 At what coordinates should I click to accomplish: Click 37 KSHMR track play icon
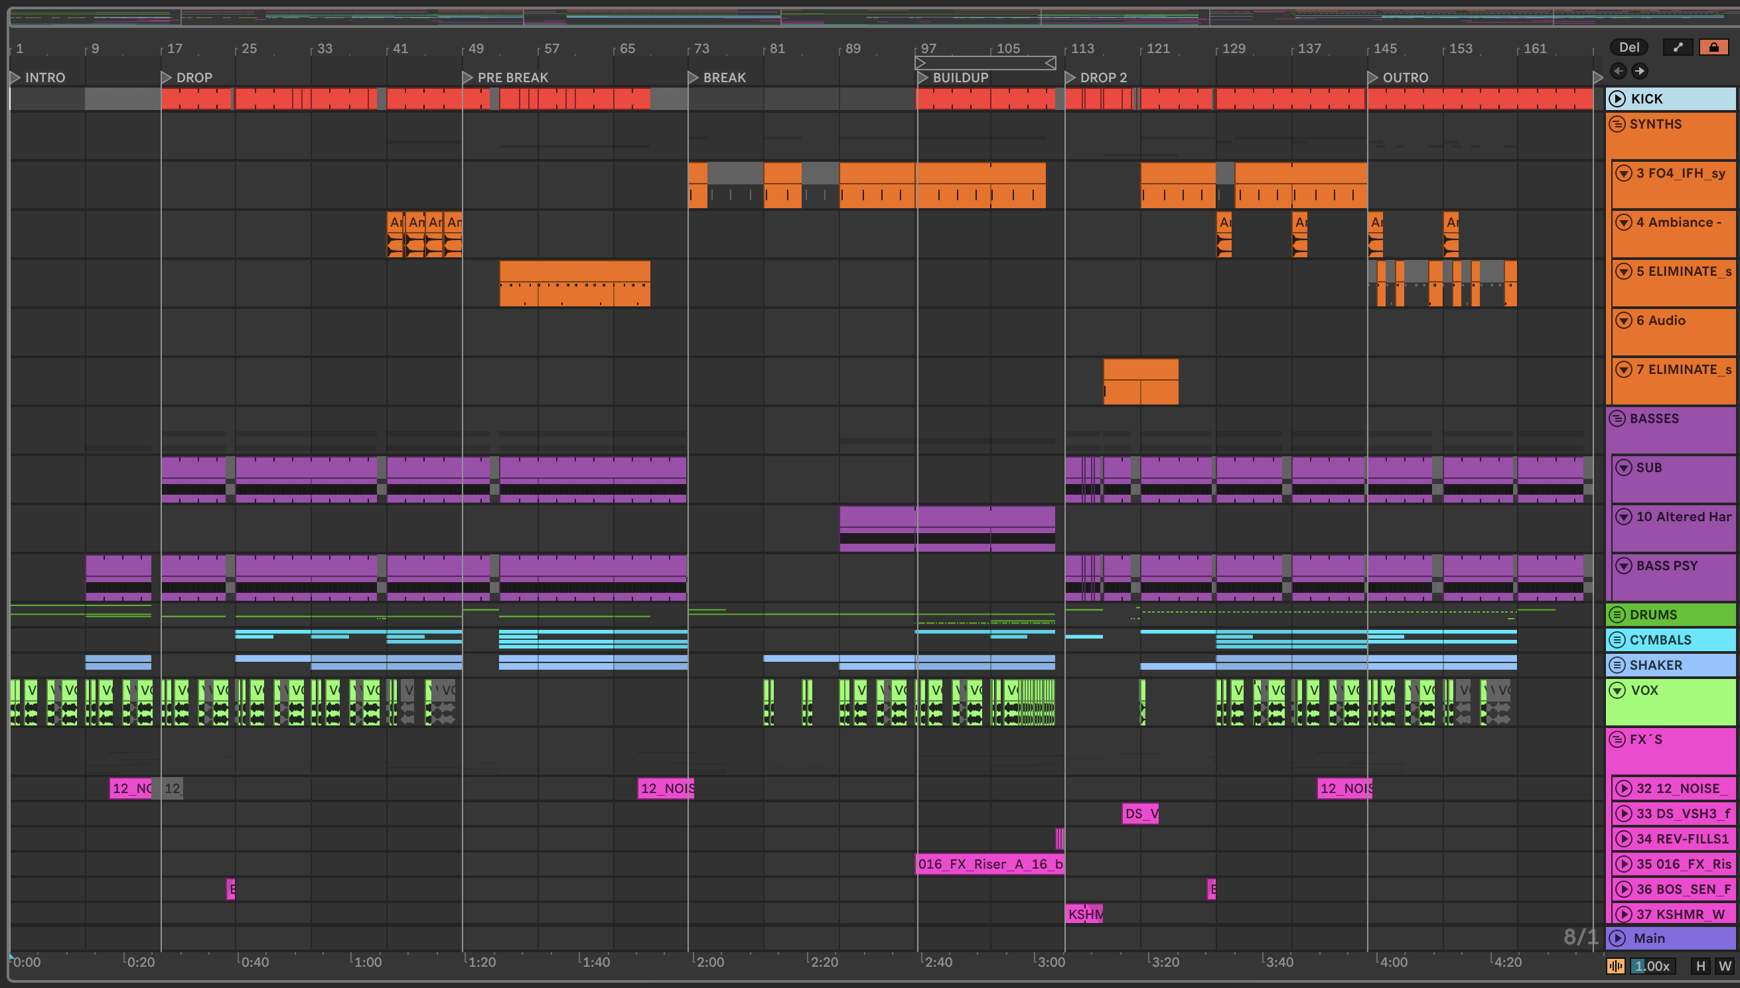point(1623,914)
